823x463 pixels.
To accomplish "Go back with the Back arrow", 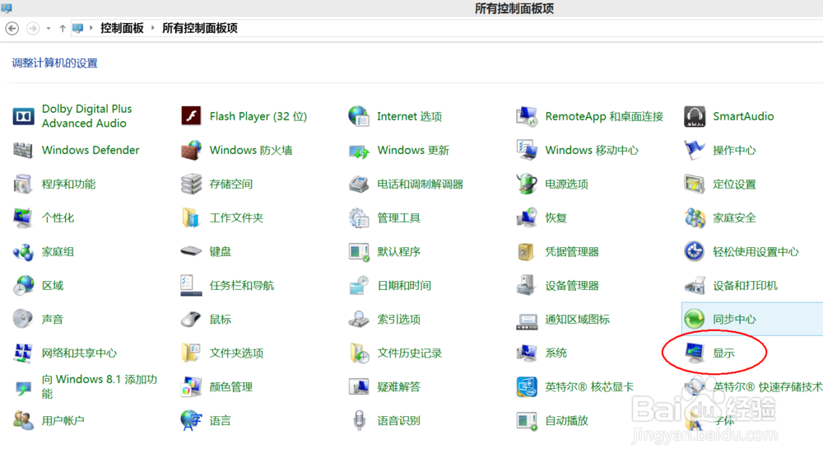I will click(12, 28).
